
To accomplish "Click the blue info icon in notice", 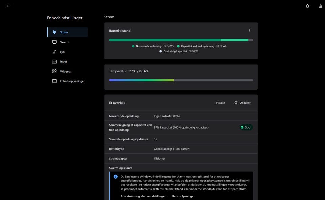I will pos(116,176).
